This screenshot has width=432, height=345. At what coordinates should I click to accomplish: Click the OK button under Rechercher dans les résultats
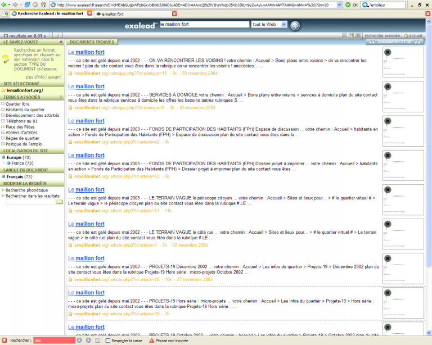[x=60, y=202]
